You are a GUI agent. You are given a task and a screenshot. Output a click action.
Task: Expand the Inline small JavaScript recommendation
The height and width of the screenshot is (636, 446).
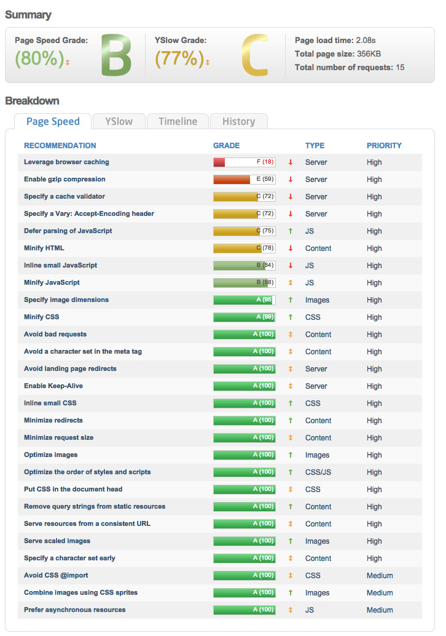[x=60, y=266]
